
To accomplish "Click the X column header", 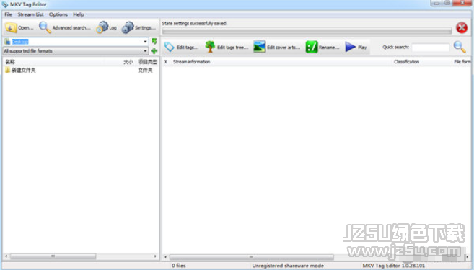I will 165,62.
